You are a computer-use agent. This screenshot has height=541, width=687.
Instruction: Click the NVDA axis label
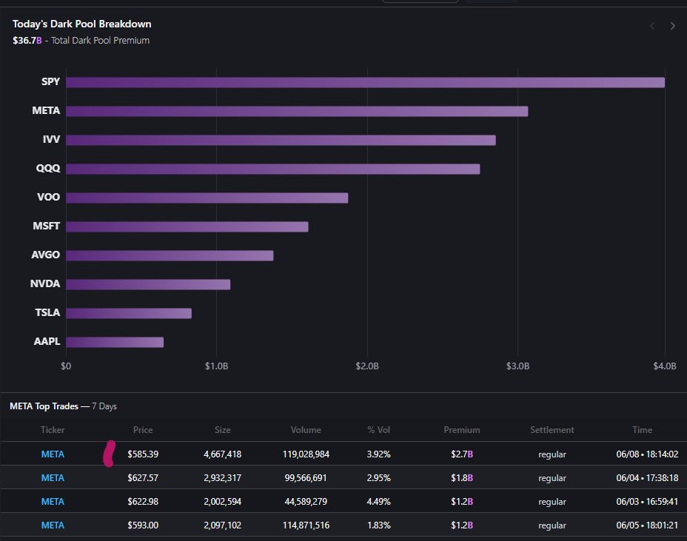(45, 284)
